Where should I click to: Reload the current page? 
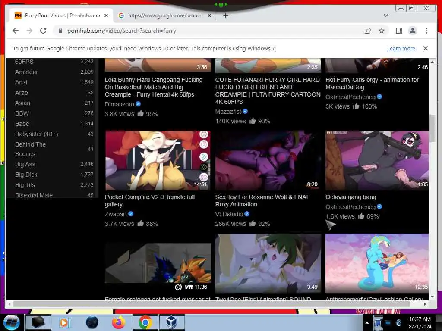(x=43, y=31)
